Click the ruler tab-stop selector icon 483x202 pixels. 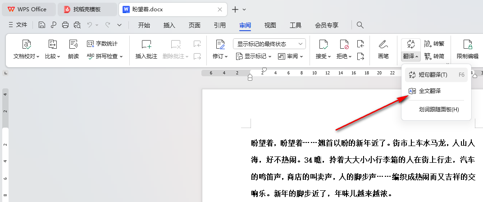[x=6, y=73]
